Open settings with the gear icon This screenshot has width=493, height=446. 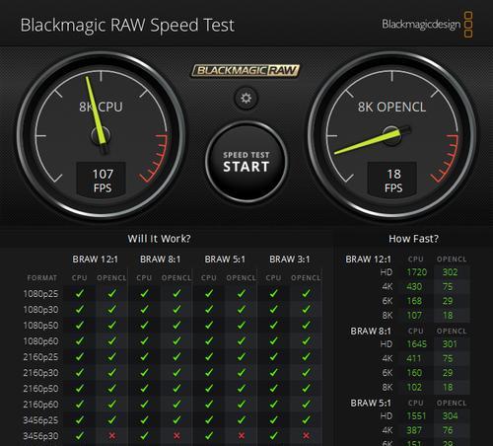(x=246, y=98)
